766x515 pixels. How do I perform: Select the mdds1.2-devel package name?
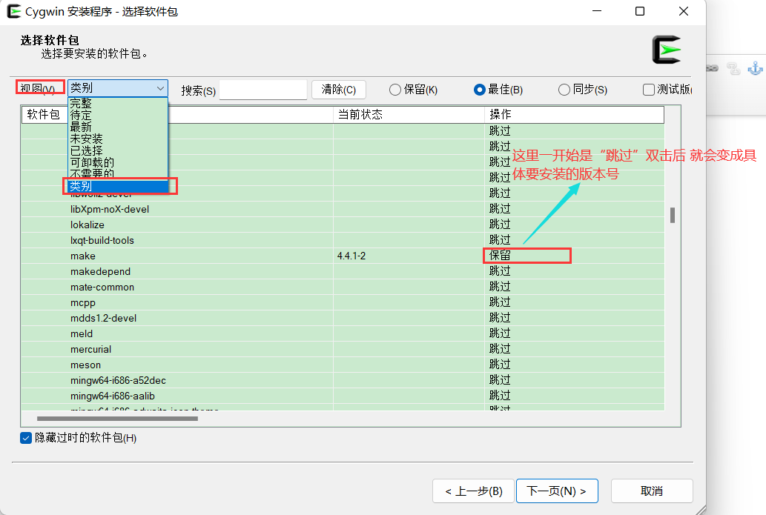click(104, 319)
